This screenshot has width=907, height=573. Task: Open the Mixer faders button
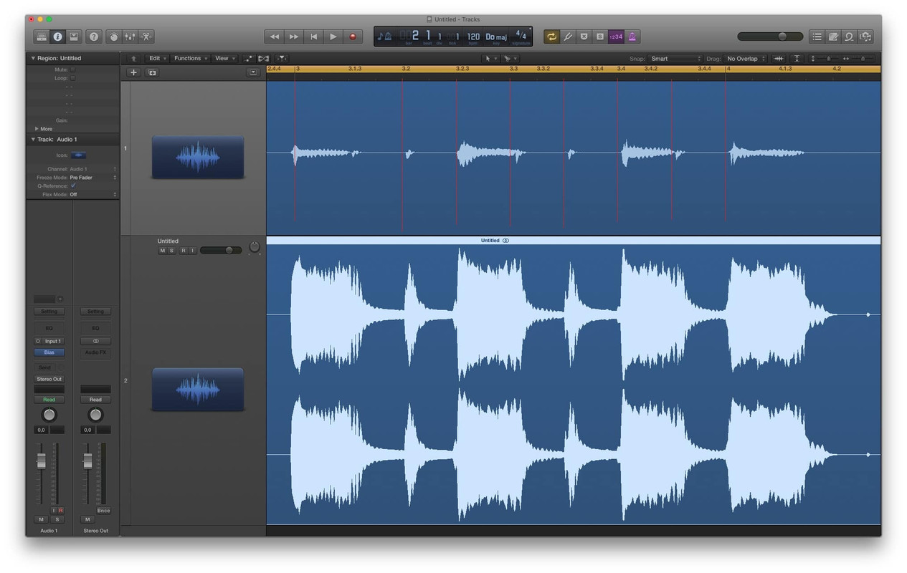point(130,37)
